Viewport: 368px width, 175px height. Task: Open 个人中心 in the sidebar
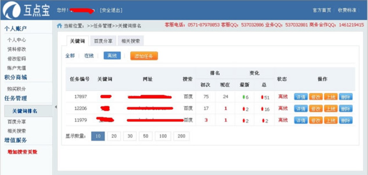pos(17,40)
